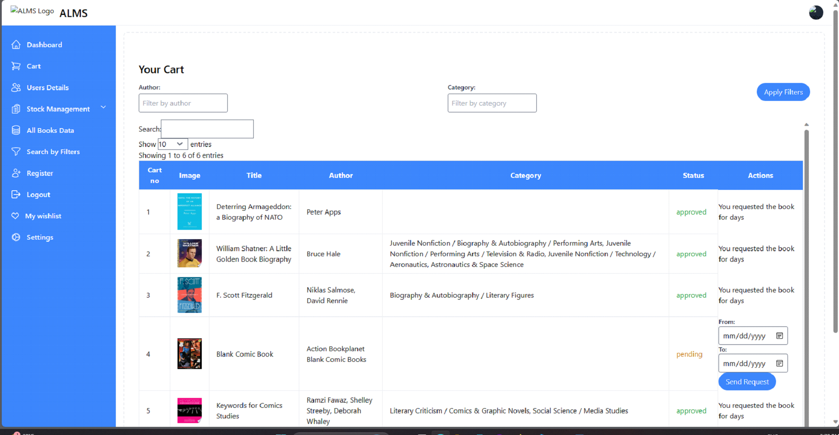Image resolution: width=839 pixels, height=435 pixels.
Task: Click the Register add-user icon
Action: pyautogui.click(x=16, y=173)
